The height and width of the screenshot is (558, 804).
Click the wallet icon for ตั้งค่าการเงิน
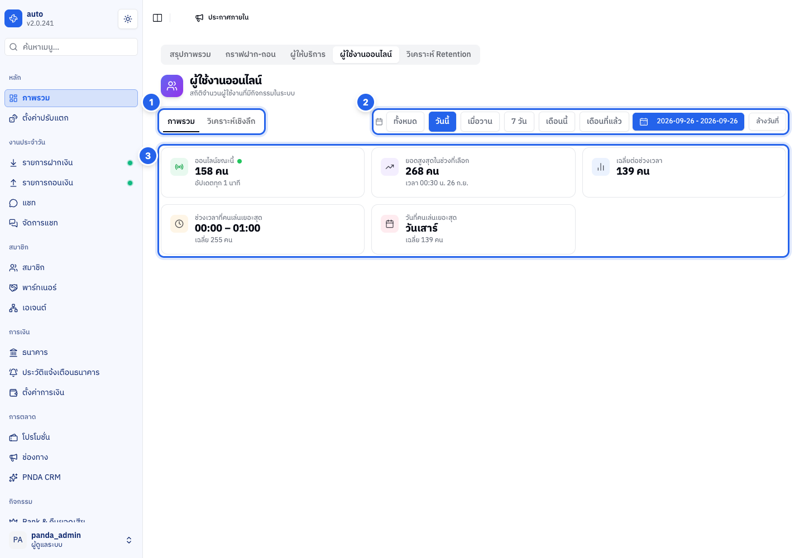13,393
